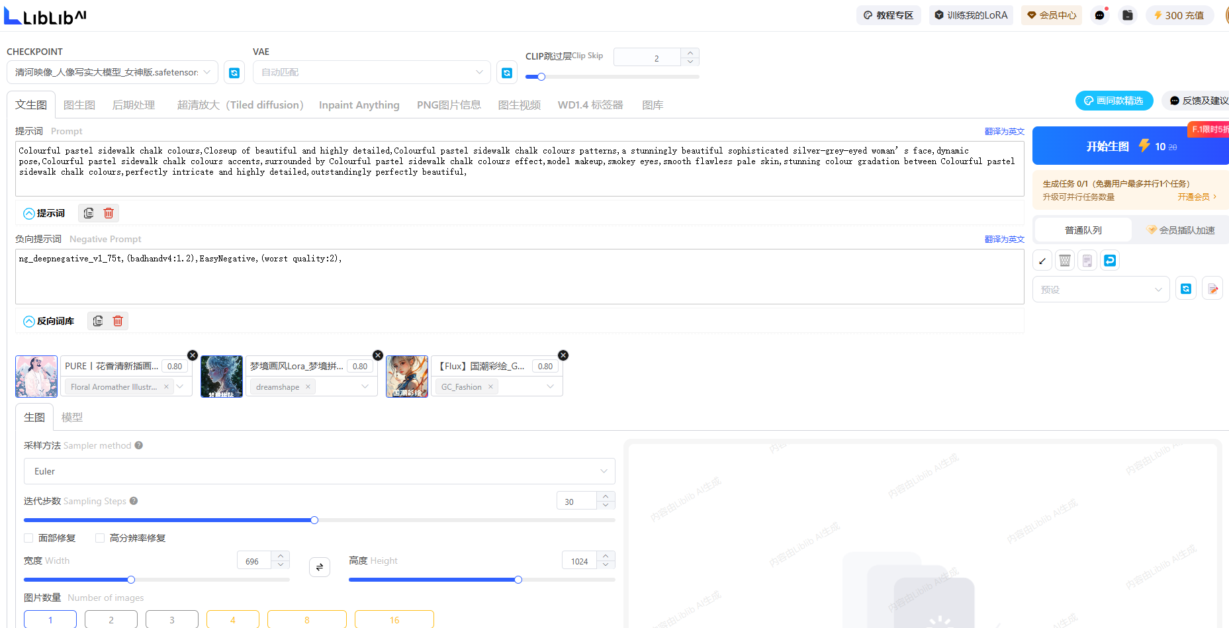This screenshot has height=628, width=1229.
Task: Open the CHECKPOINT model dropdown
Action: tap(113, 72)
